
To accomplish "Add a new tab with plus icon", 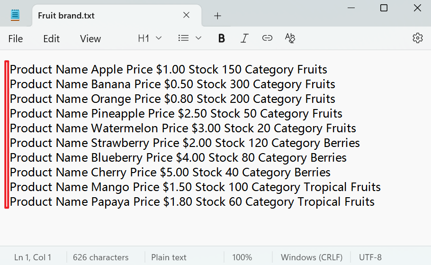I will click(217, 16).
